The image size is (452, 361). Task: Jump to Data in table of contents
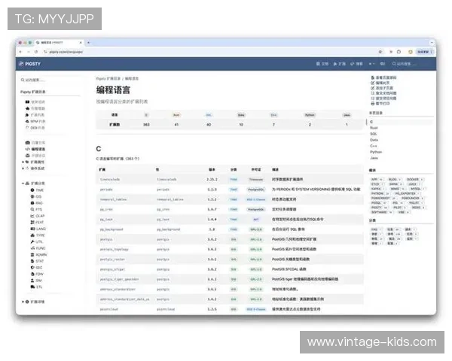[374, 140]
